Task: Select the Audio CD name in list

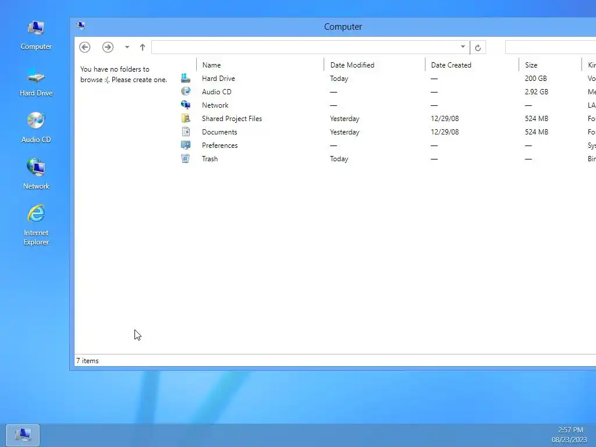Action: [217, 91]
